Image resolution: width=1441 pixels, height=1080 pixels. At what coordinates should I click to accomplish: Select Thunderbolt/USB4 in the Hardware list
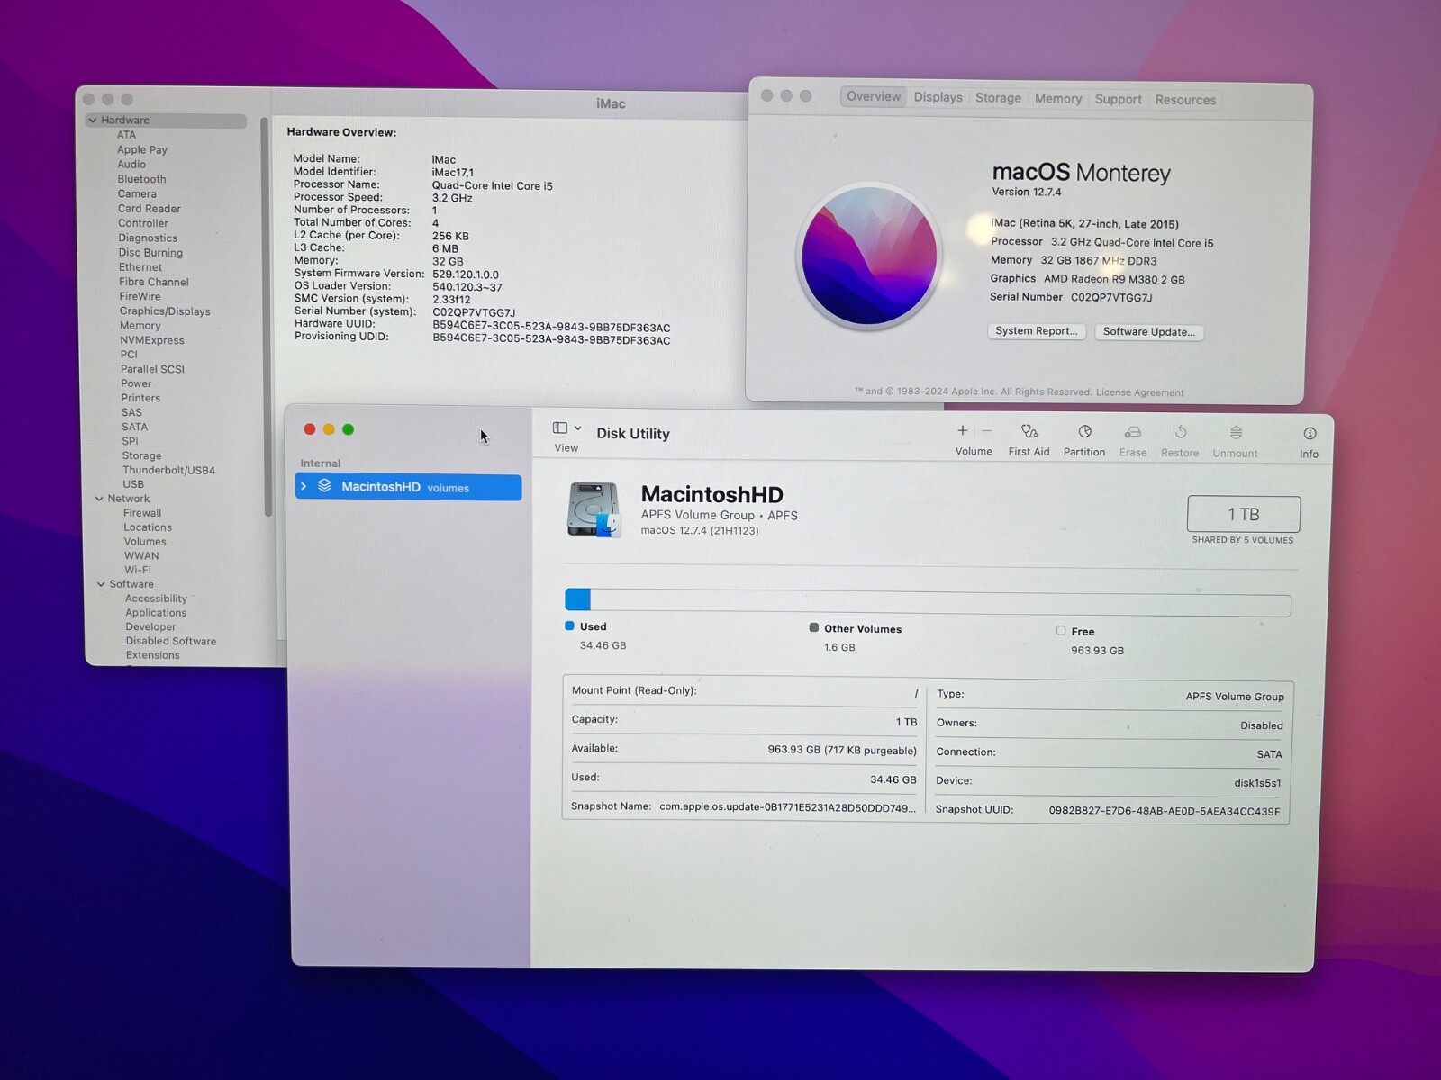[169, 470]
